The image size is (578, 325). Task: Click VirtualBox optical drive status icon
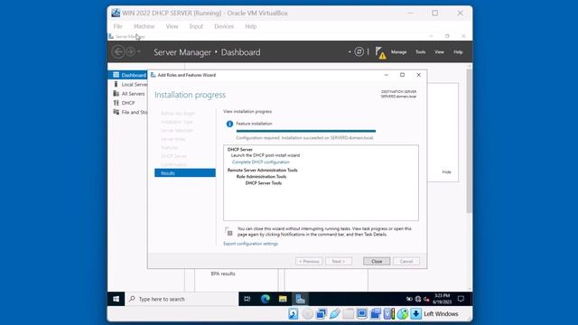pos(307,314)
